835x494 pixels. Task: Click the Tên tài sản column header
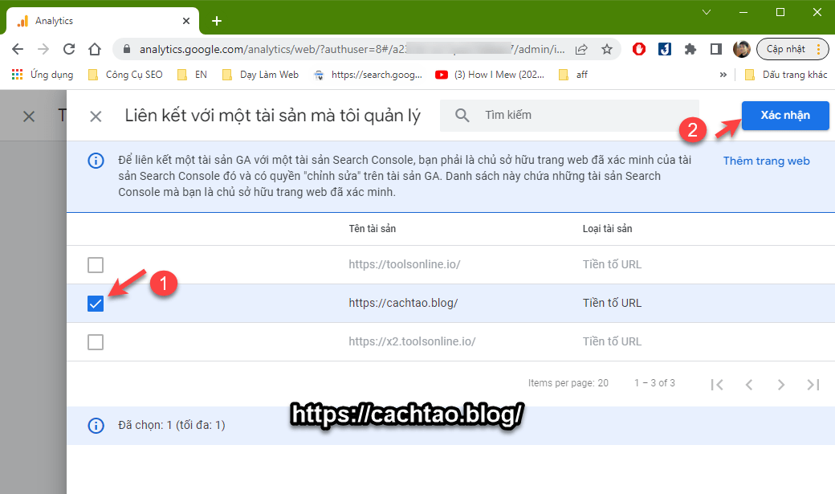[373, 229]
